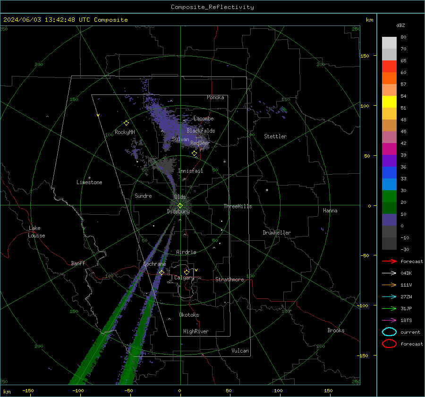
Task: Click the km unit label at bottom left
Action: click(x=7, y=392)
